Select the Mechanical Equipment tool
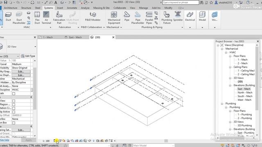 [x=114, y=18]
